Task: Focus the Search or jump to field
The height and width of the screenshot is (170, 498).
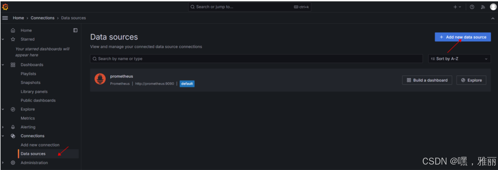Action: (249, 7)
